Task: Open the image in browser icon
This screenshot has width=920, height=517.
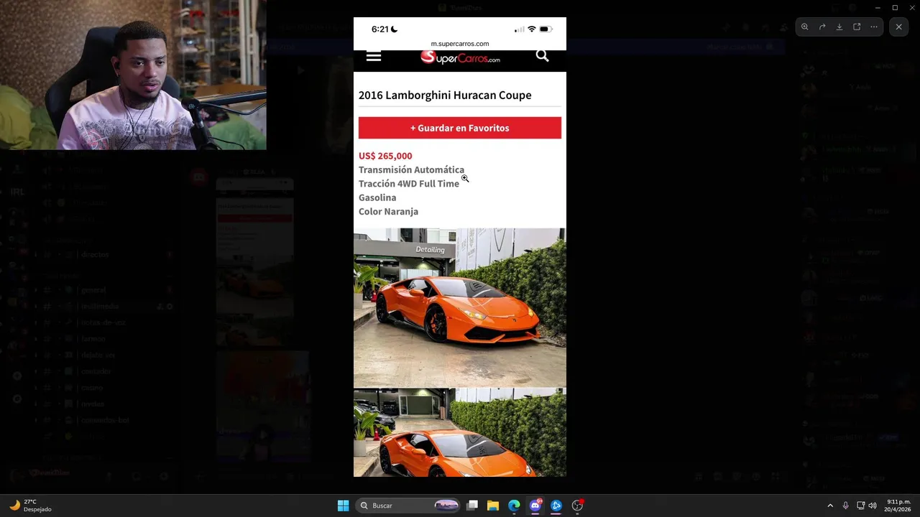Action: pyautogui.click(x=857, y=27)
